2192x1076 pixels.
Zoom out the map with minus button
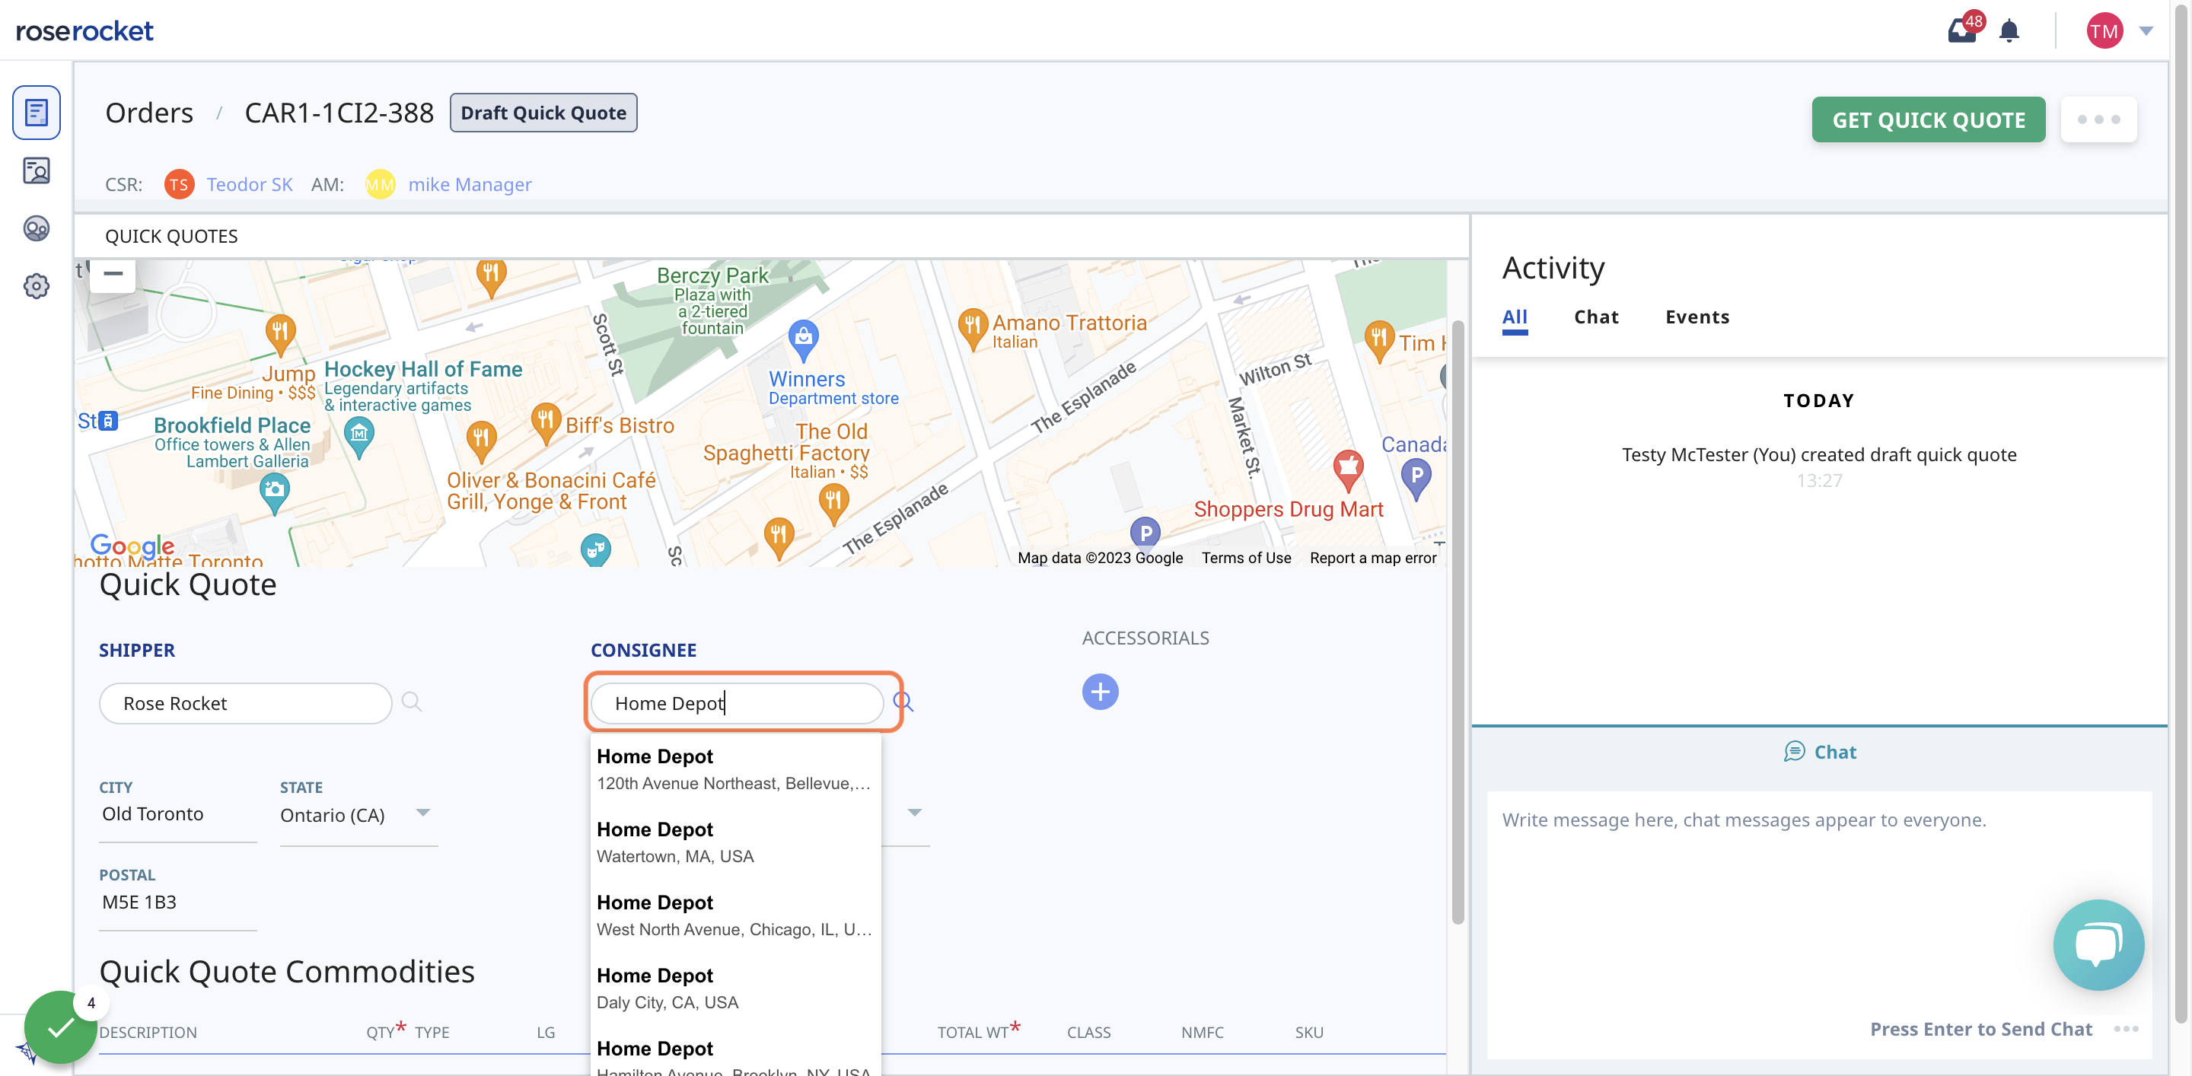pos(113,274)
